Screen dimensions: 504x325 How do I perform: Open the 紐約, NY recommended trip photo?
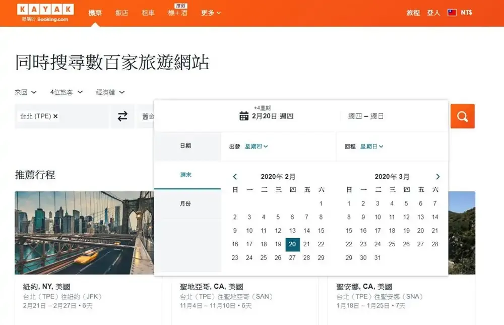click(x=84, y=233)
